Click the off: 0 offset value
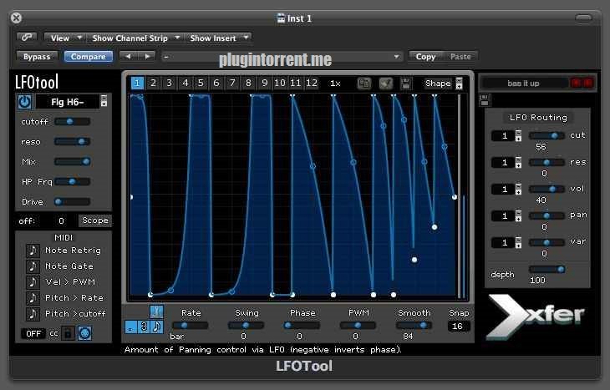The width and height of the screenshot is (610, 390). click(x=61, y=221)
